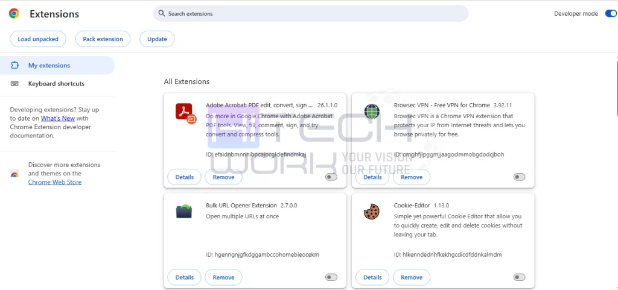618x290 pixels.
Task: Click the Bulk URL Opener ID text
Action: tap(263, 254)
